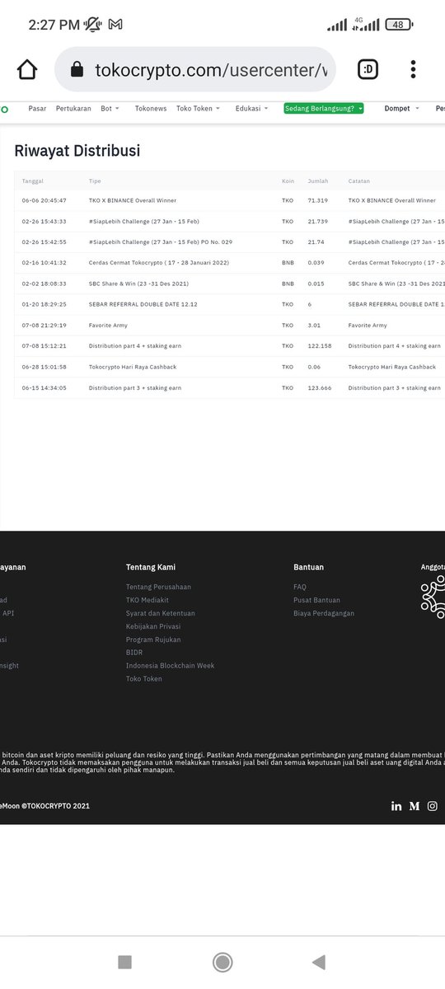Image resolution: width=445 pixels, height=989 pixels.
Task: Select row dated 02-26 15:43:33
Action: pos(230,222)
